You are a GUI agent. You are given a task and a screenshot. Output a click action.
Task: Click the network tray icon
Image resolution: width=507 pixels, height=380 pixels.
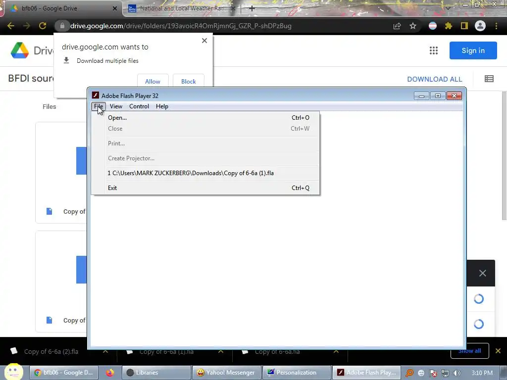pyautogui.click(x=445, y=373)
